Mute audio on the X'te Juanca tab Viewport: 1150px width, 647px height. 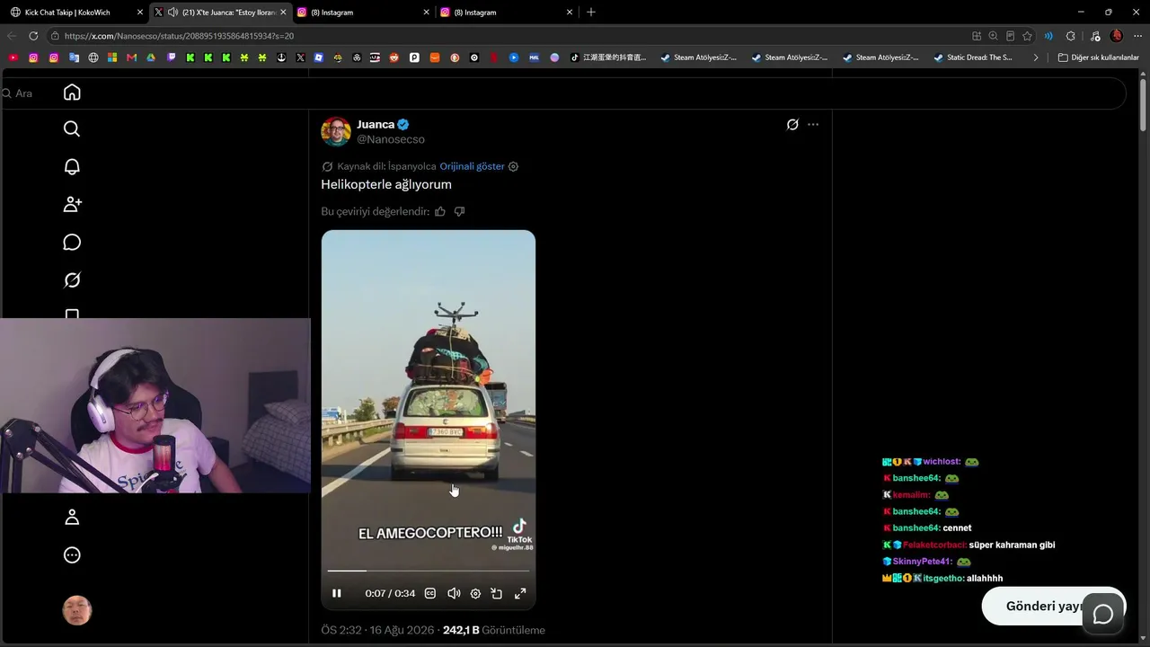tap(172, 13)
